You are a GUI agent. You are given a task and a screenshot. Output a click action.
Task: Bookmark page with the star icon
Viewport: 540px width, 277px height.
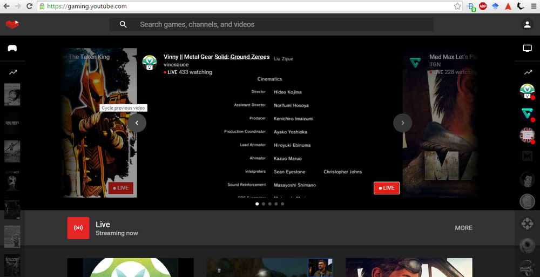pos(457,6)
